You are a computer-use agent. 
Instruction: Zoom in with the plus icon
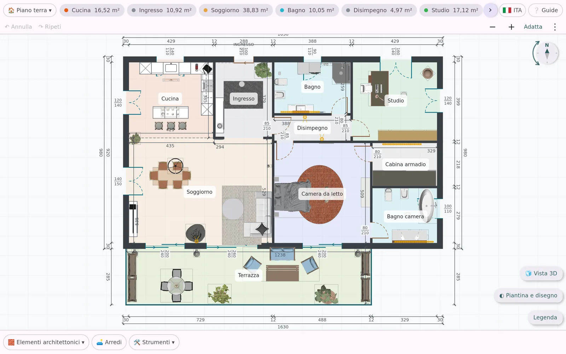(511, 27)
